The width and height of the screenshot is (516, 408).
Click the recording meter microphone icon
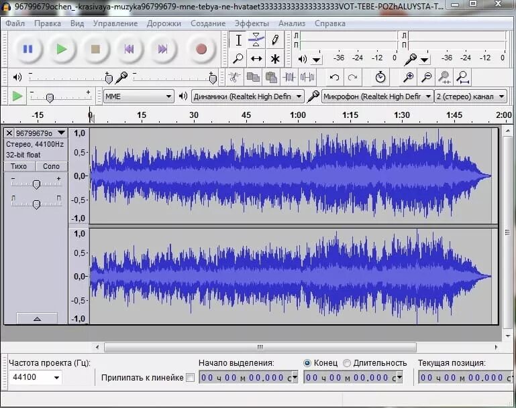[410, 60]
